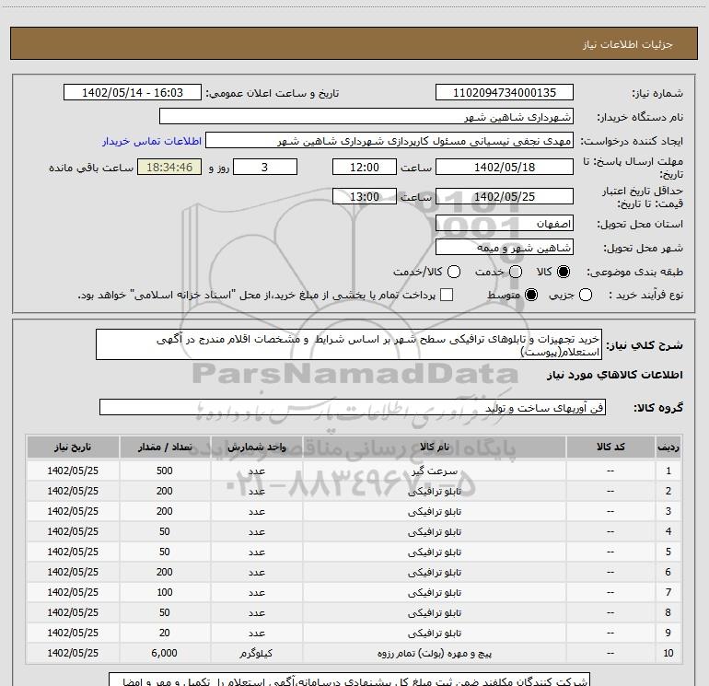Click quantity 500 in row 1
This screenshot has height=686, width=709.
pos(165,471)
